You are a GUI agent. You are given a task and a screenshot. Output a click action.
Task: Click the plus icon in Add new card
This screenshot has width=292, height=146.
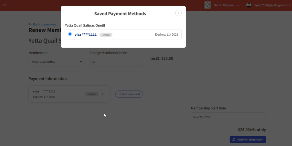tap(120, 94)
